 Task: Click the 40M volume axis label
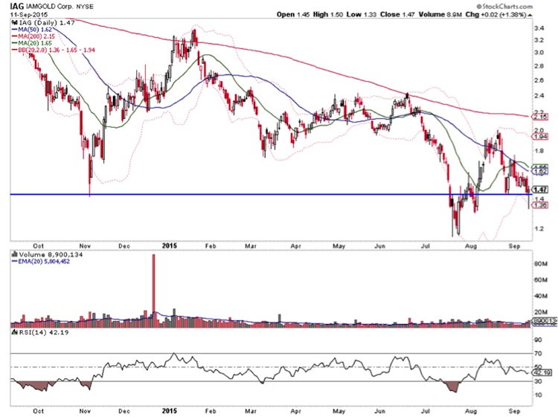click(541, 296)
